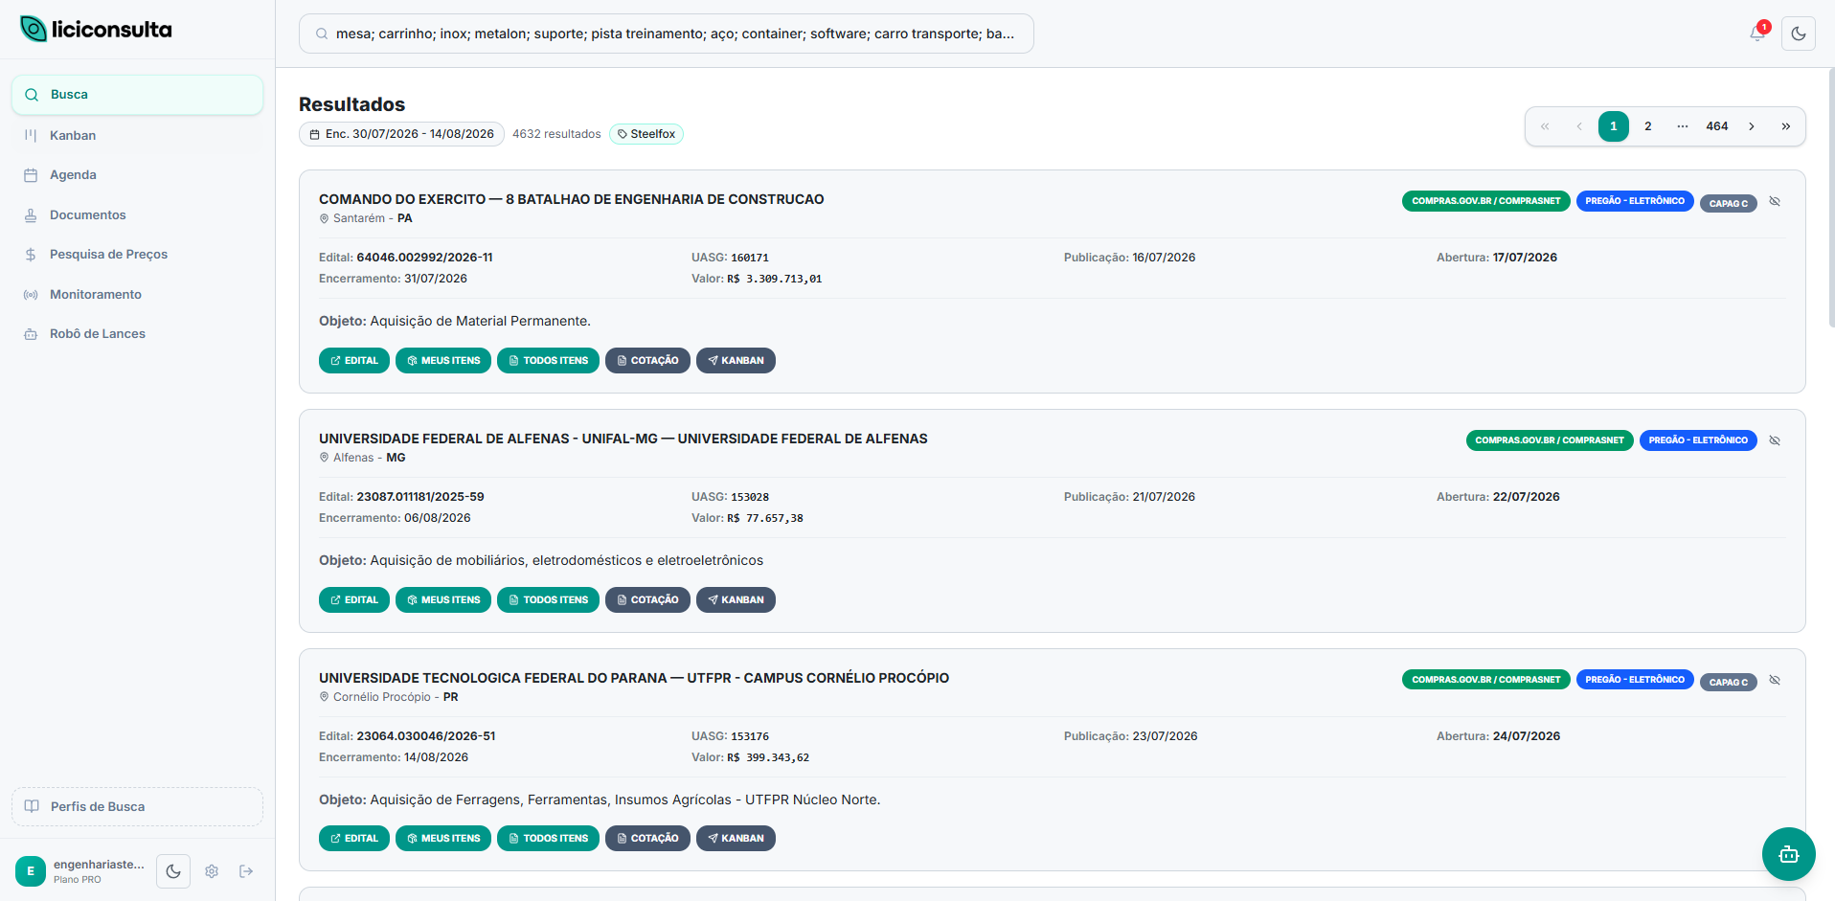This screenshot has width=1835, height=901.
Task: Click Pregão Eletrônico badge on Comando do Exercito
Action: (1635, 201)
